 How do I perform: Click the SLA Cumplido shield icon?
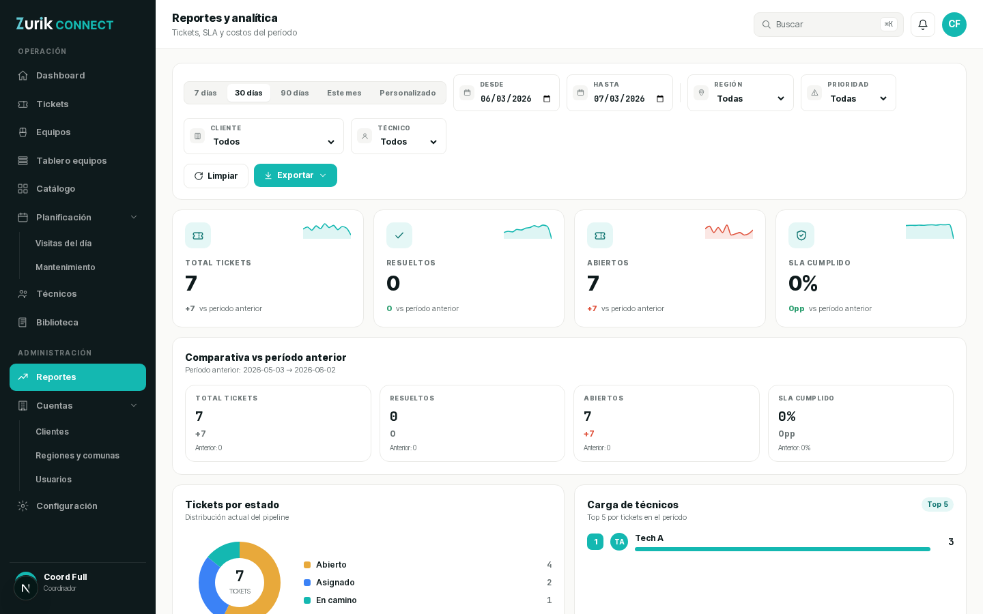[x=801, y=235]
